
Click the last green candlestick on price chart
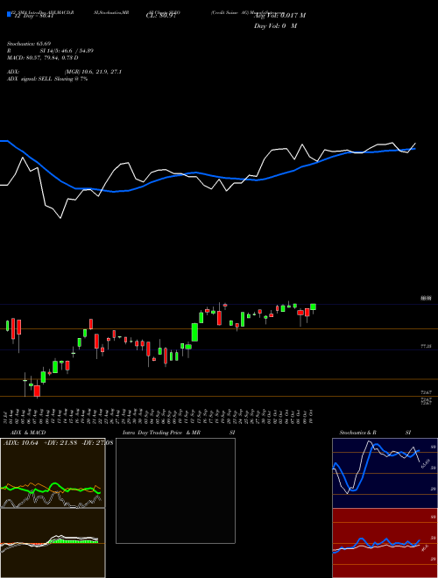pos(313,307)
